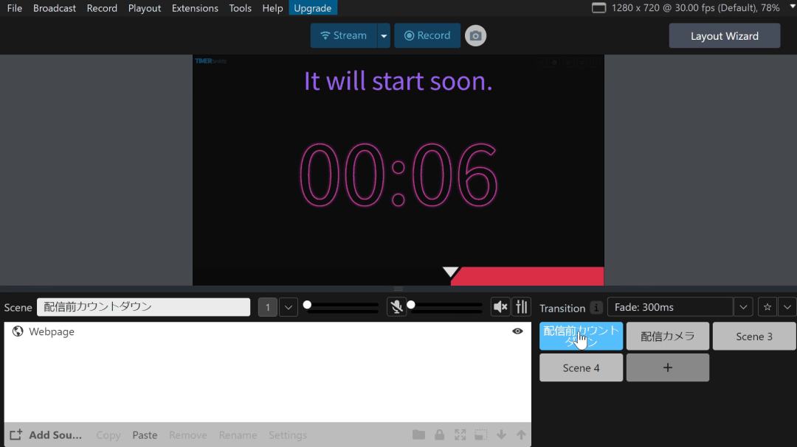Click the Layout Wizard button

pos(724,36)
